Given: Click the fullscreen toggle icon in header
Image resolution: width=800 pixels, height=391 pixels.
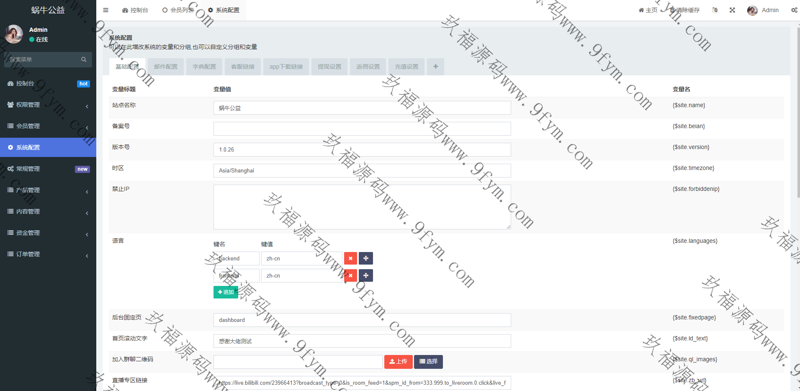Looking at the screenshot, I should click(x=732, y=10).
